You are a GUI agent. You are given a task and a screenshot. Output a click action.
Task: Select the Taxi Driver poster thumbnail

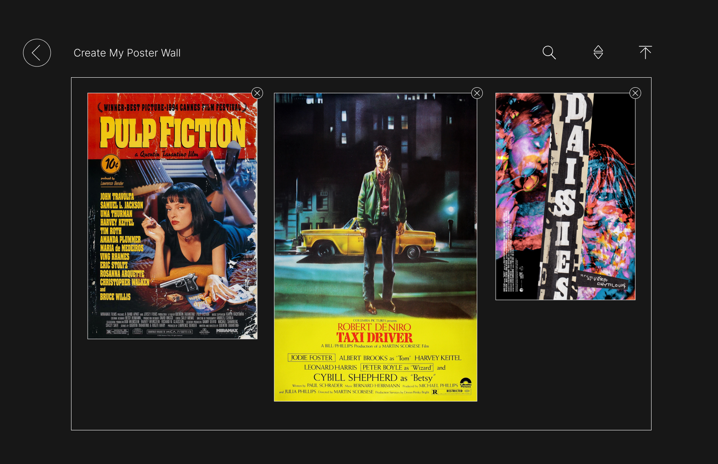click(x=376, y=247)
